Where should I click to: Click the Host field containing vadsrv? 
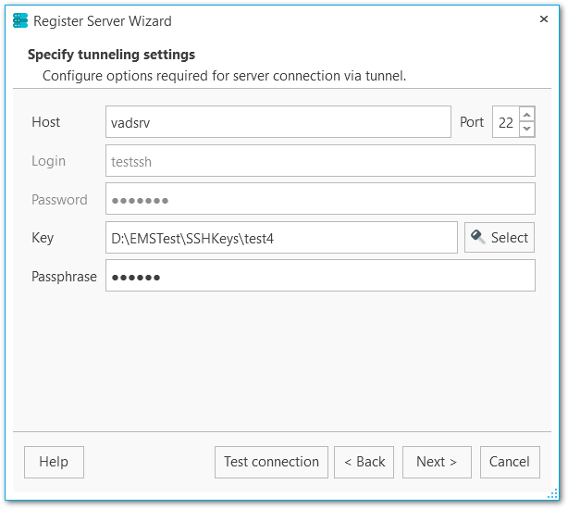pos(278,122)
